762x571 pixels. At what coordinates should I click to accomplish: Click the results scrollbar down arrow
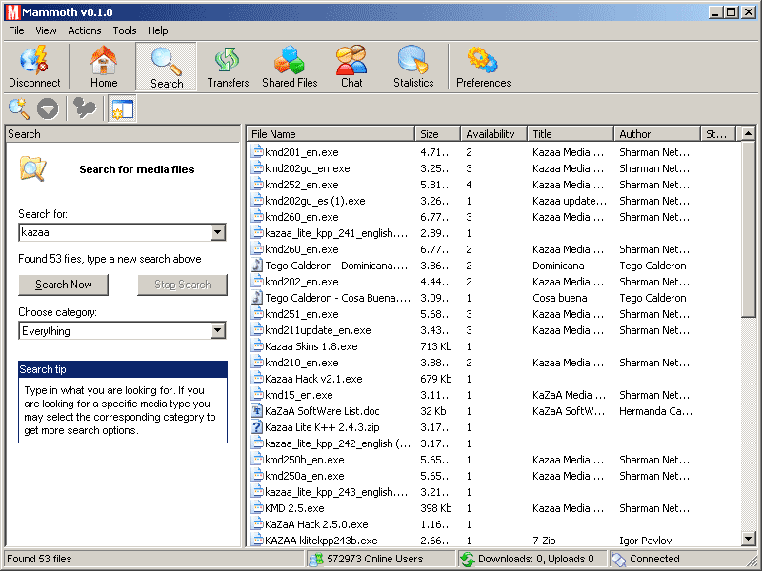pos(749,538)
